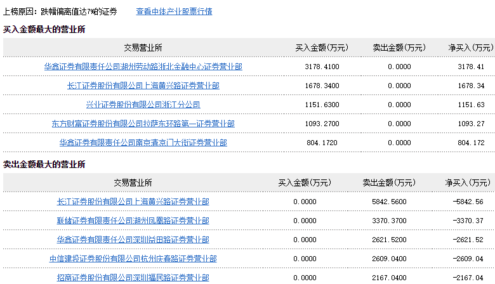Select the net buy value 804.172
495x284 pixels.
click(x=471, y=143)
